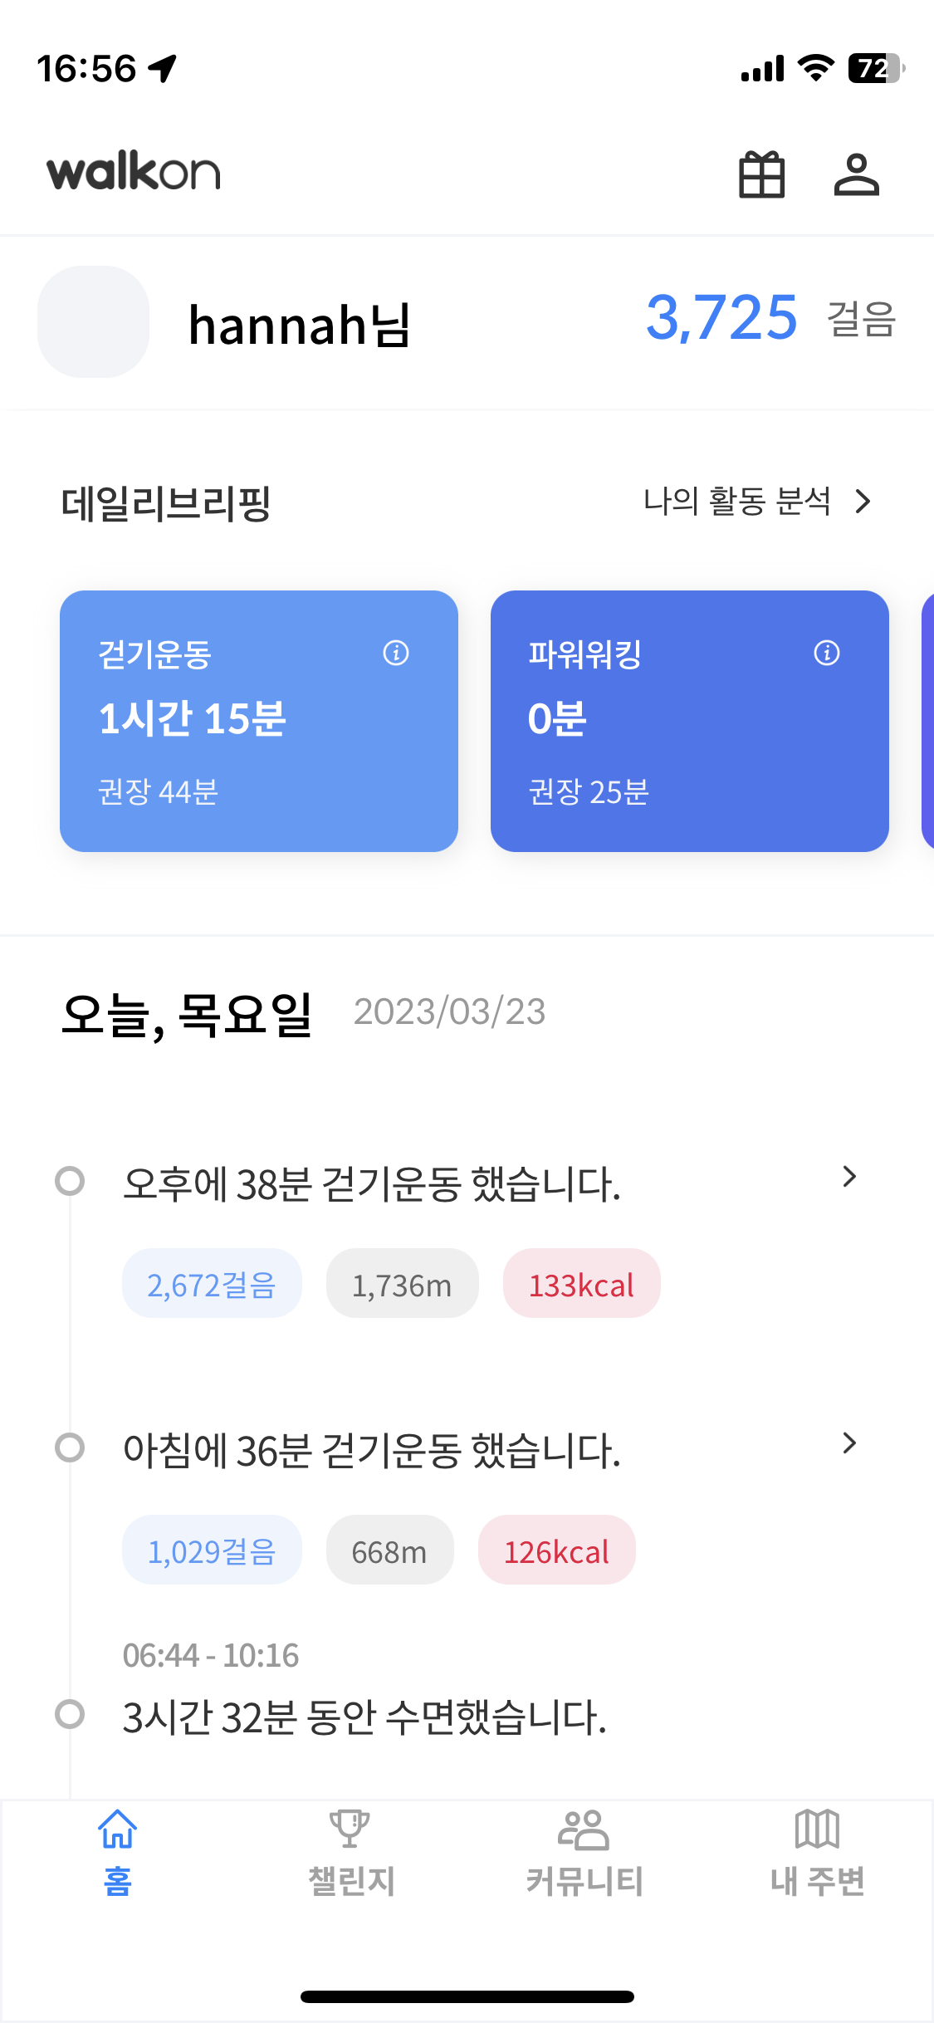Open the gift box rewards icon
The image size is (934, 2023).
[761, 174]
